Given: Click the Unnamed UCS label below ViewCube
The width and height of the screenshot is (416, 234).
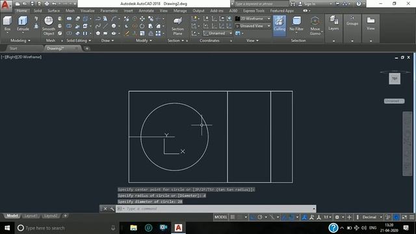Looking at the screenshot, I should (x=394, y=101).
